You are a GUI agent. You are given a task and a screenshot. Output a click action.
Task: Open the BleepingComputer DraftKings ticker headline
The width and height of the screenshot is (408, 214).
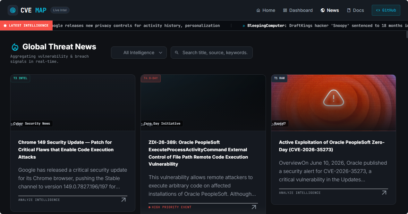click(325, 26)
